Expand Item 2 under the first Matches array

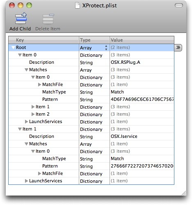pos(33,114)
